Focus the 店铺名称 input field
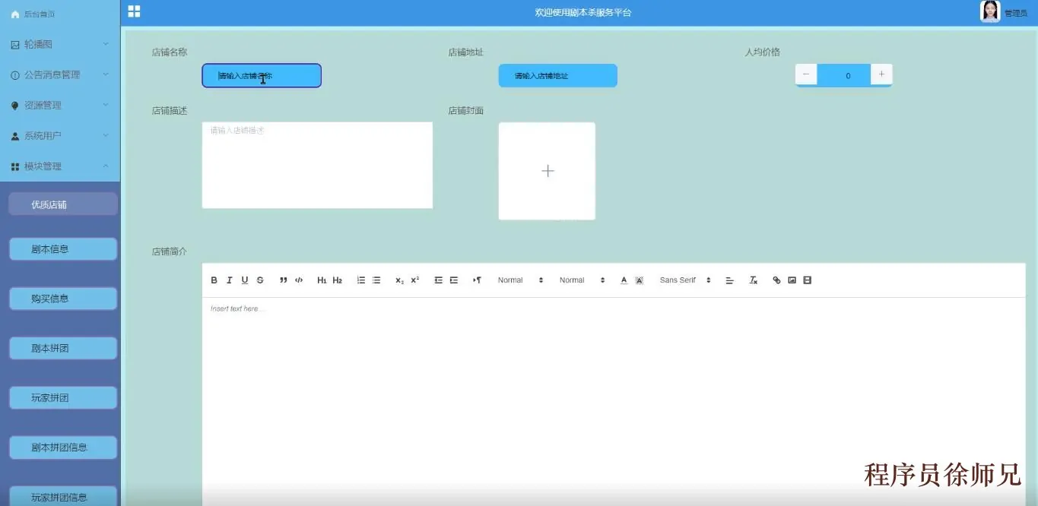1038x506 pixels. 262,75
